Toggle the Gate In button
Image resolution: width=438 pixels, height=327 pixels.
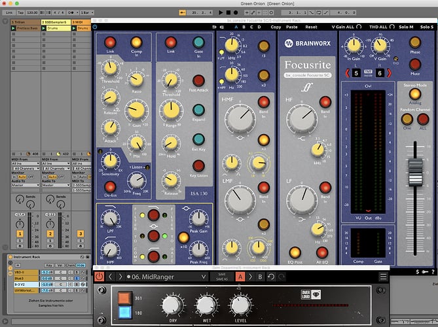[x=198, y=43]
